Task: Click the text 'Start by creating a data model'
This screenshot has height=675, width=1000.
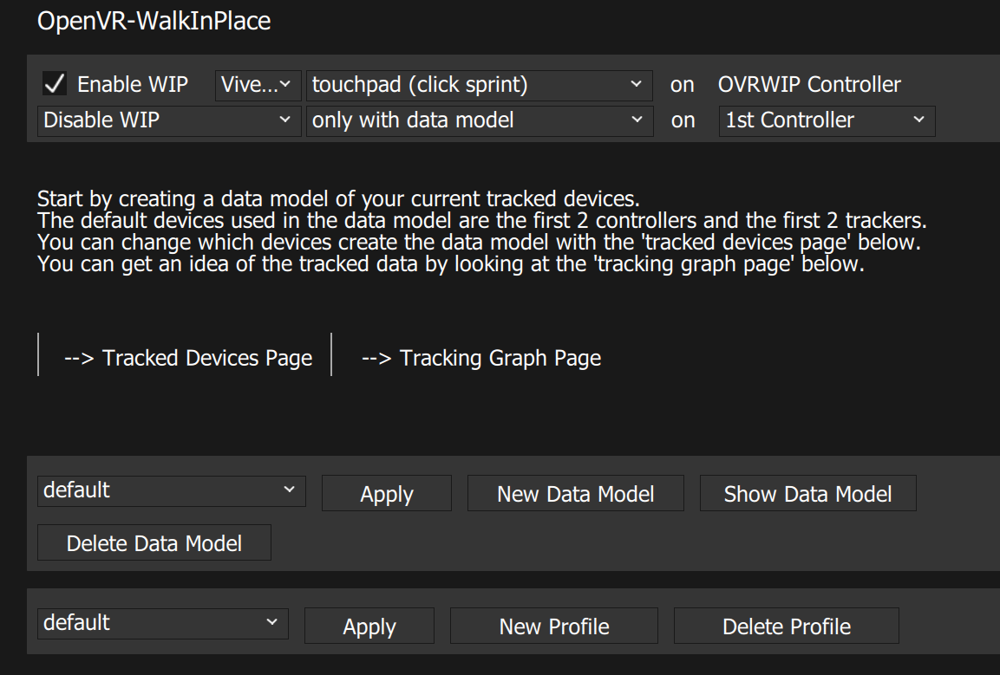Action: pyautogui.click(x=182, y=199)
